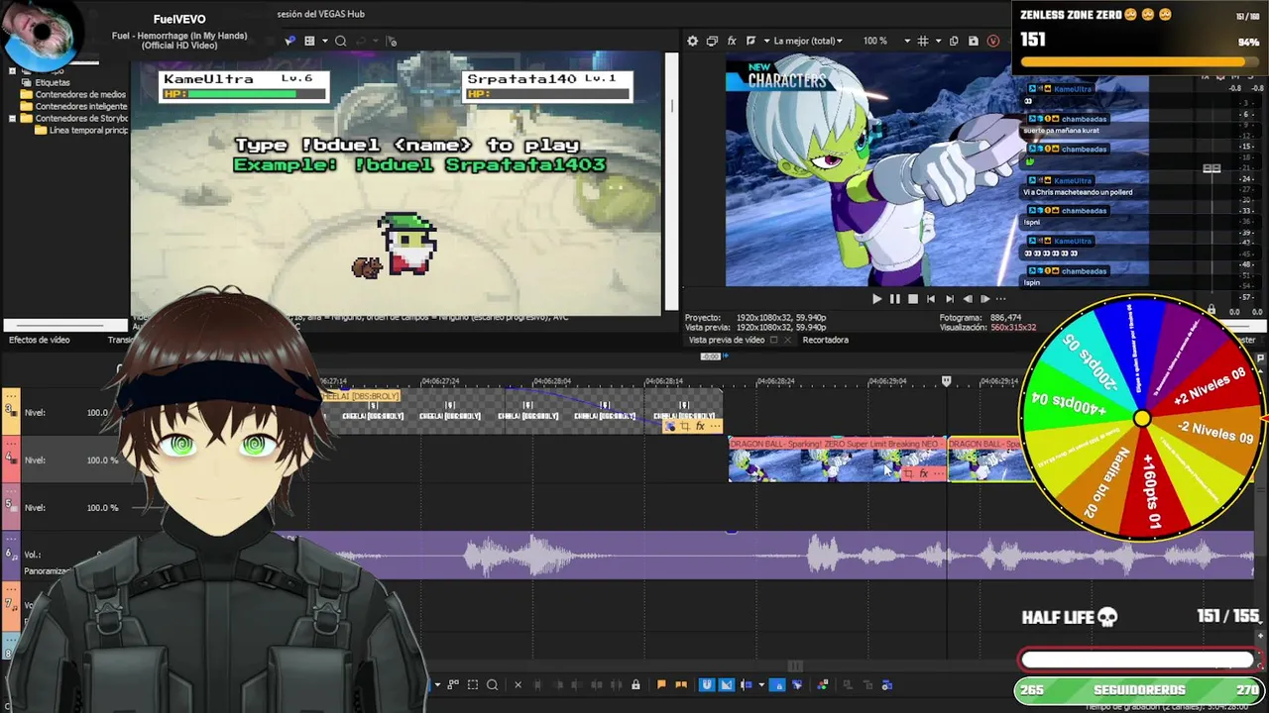
Task: Click track 3 'Nivel: 100.0 %' level value
Action: (x=99, y=413)
